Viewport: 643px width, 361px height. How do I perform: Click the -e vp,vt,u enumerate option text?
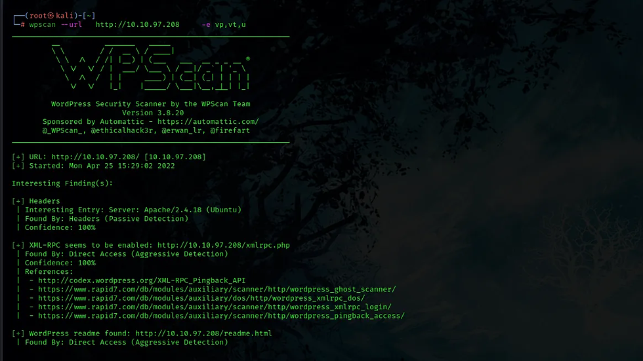(x=224, y=24)
